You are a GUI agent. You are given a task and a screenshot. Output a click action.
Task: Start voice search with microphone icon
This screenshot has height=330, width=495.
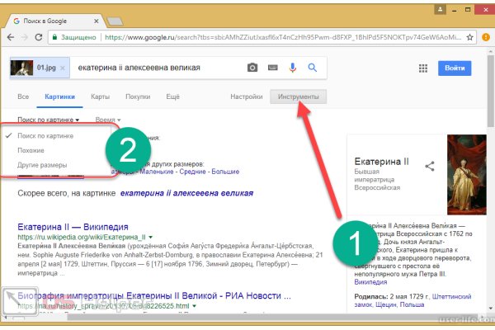(293, 68)
